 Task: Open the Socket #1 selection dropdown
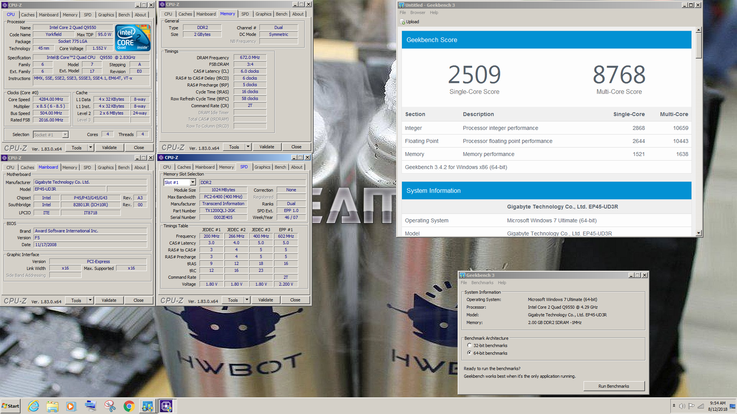(x=65, y=135)
